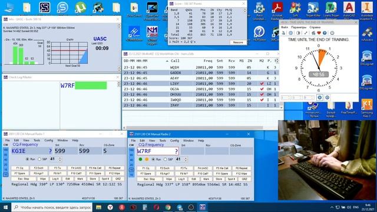The image size is (377, 212).
Task: Toggle the checkmark in the LZ6Y log row
Action: pos(262,84)
